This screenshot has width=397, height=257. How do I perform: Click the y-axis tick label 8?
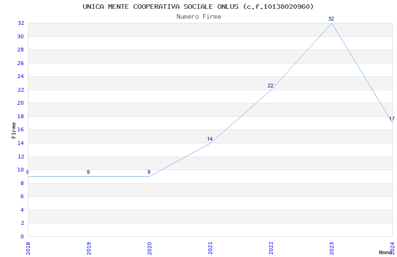22,183
